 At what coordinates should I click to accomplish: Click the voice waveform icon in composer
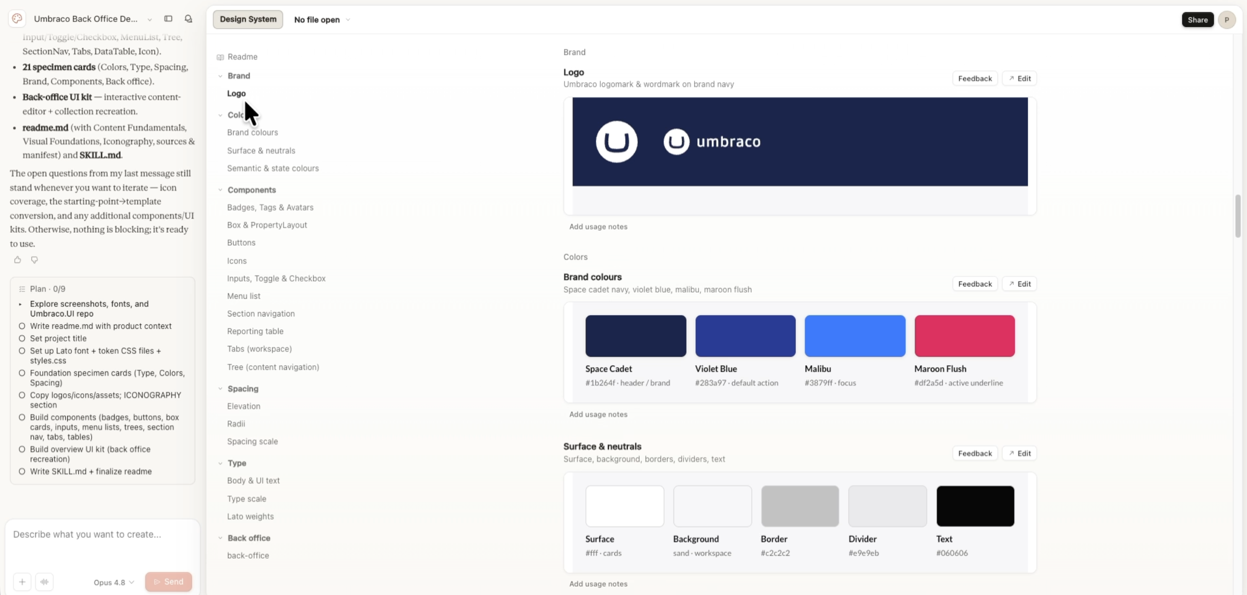[44, 582]
